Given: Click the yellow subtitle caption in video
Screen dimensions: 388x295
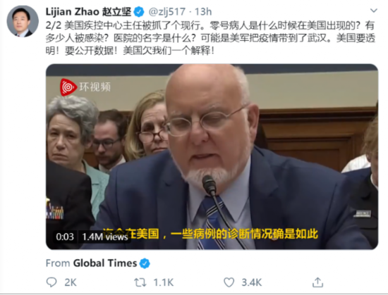Looking at the screenshot, I should coord(210,234).
